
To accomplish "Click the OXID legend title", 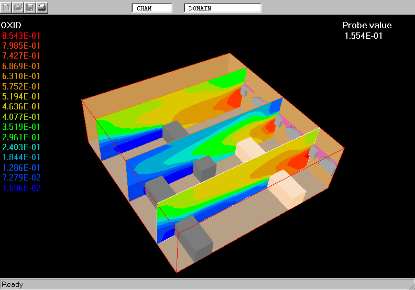I will coord(12,25).
